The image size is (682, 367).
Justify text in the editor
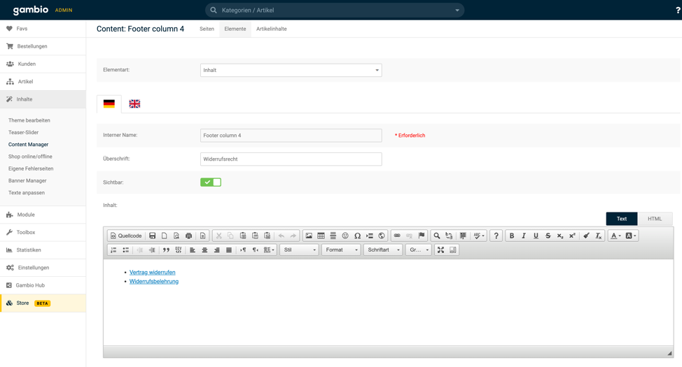pos(229,250)
